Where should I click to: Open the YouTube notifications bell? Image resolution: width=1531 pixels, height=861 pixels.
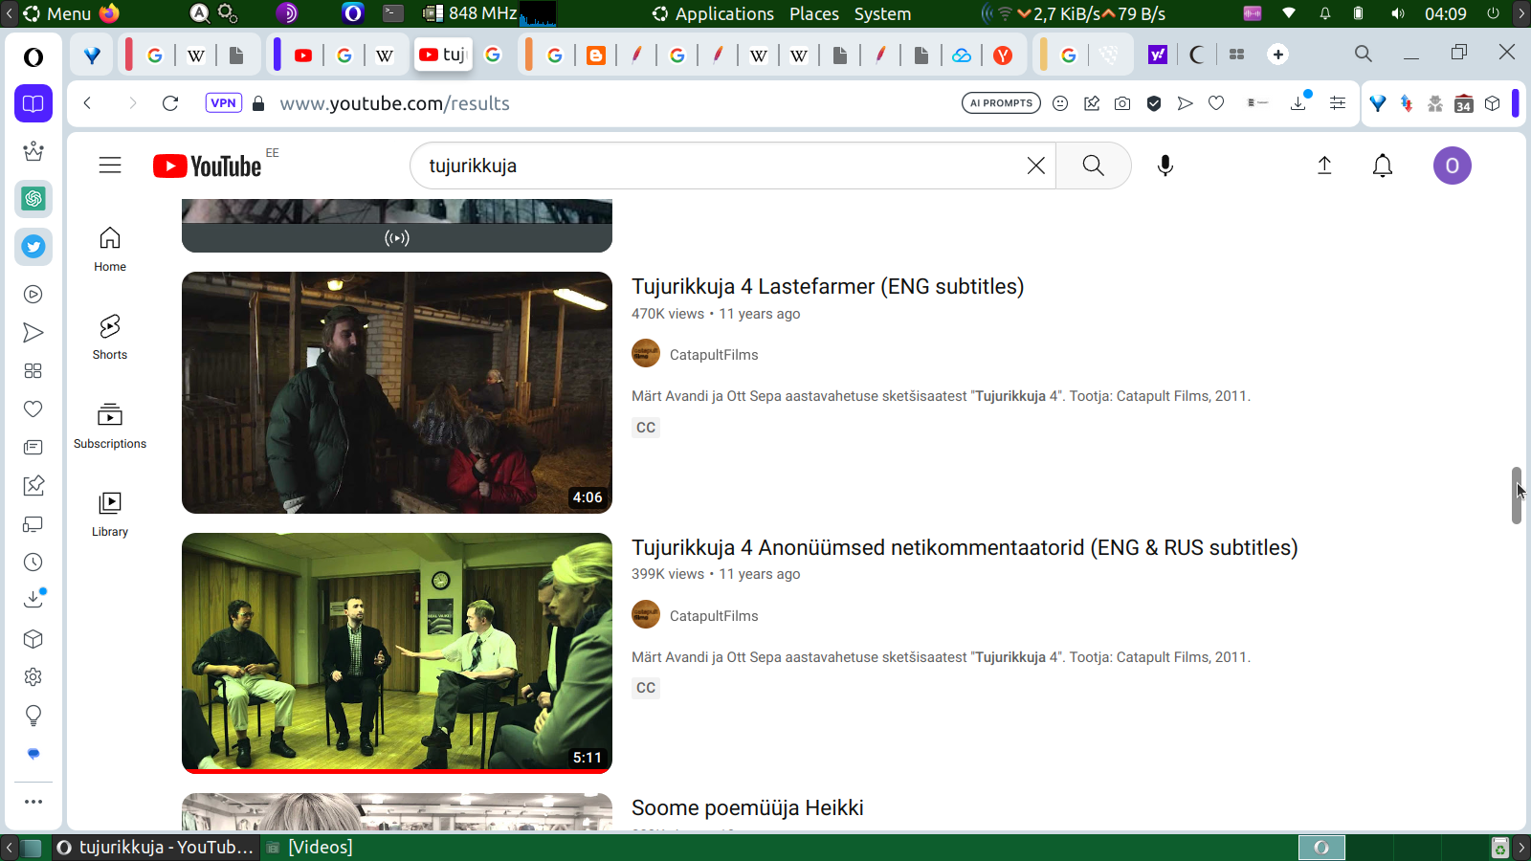click(x=1383, y=166)
